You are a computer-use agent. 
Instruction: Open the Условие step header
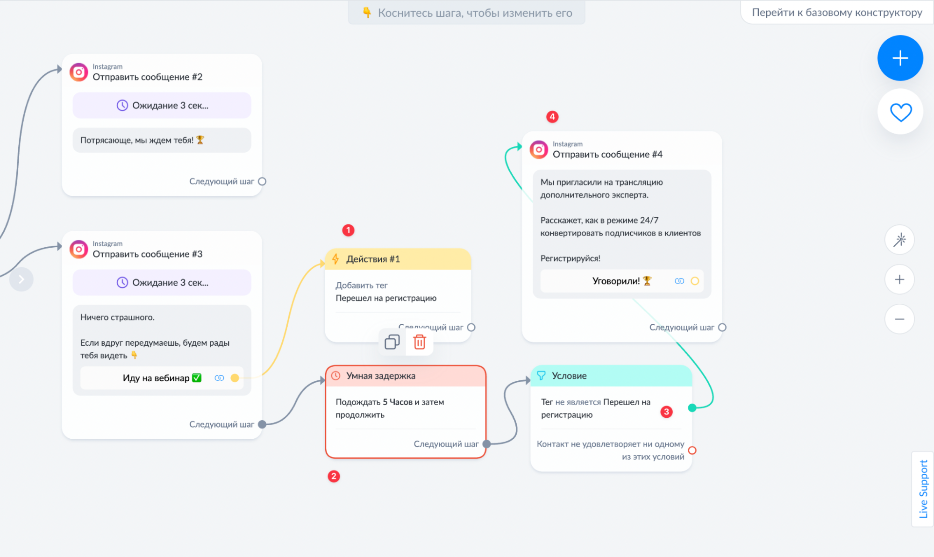[x=611, y=376]
